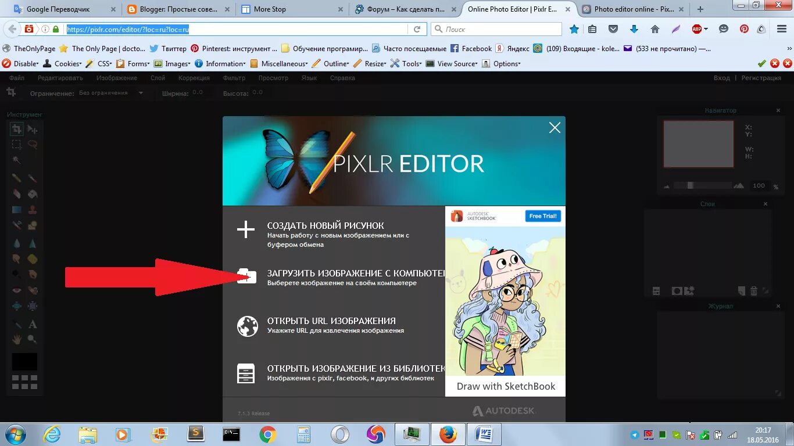Open Adblock Plus dropdown arrow
The width and height of the screenshot is (794, 446).
pos(706,29)
